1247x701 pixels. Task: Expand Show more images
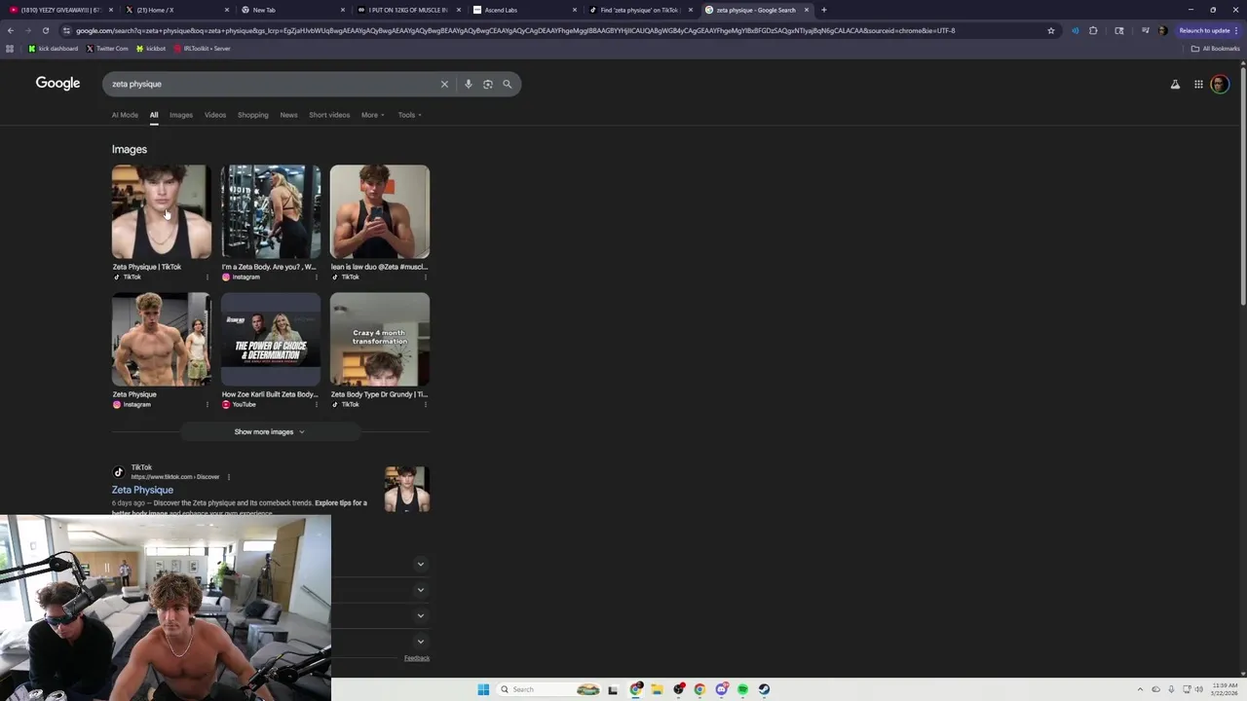(x=270, y=431)
